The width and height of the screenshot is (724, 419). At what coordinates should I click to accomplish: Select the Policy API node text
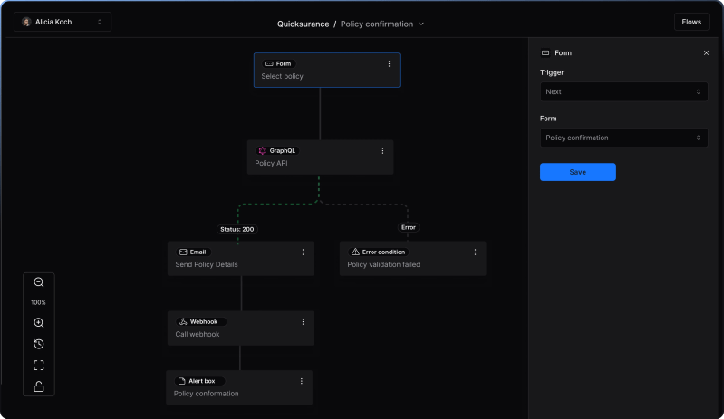point(271,163)
